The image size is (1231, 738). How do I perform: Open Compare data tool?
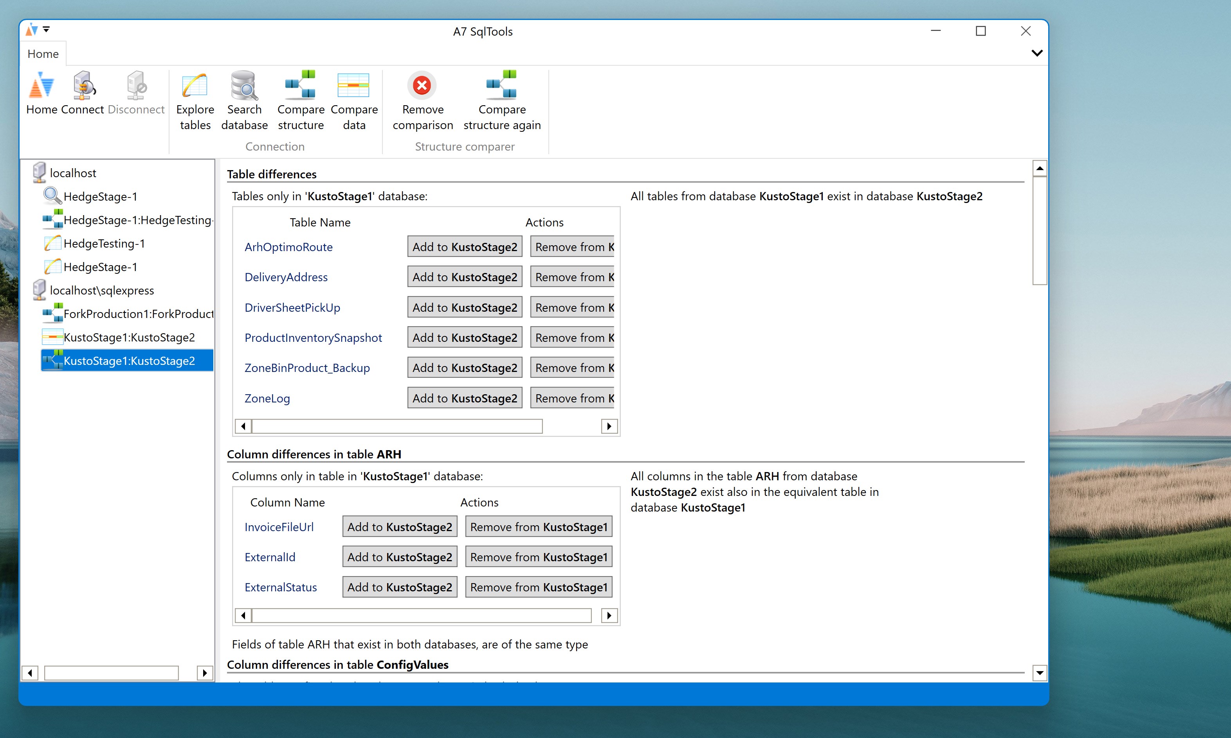click(x=354, y=86)
